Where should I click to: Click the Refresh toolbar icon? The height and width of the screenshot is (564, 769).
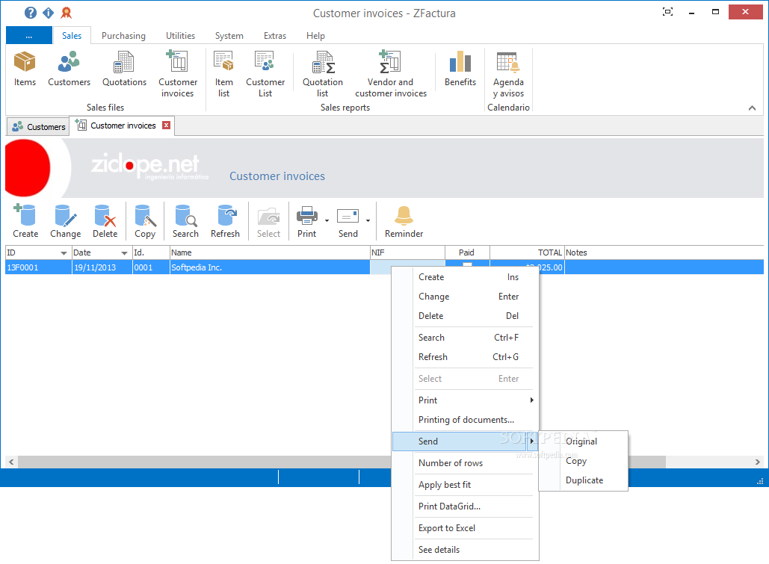[225, 221]
